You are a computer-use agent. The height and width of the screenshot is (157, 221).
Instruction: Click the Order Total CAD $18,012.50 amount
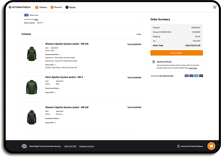pos(193,45)
